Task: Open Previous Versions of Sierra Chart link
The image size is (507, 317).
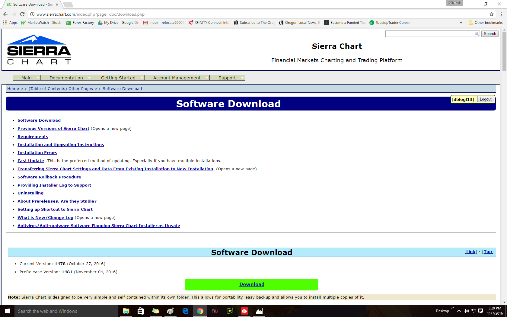Action: pos(53,129)
